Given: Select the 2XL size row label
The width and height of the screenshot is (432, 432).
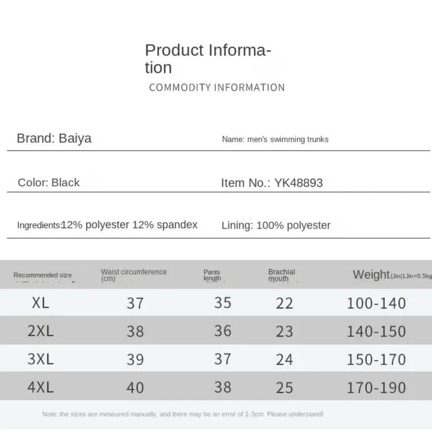Looking at the screenshot, I should 40,330.
